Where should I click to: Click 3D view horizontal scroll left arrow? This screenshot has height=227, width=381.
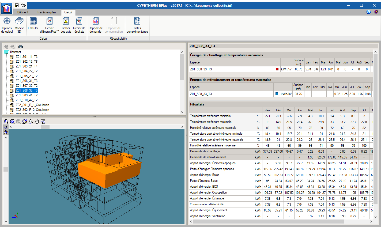[x=11, y=127]
